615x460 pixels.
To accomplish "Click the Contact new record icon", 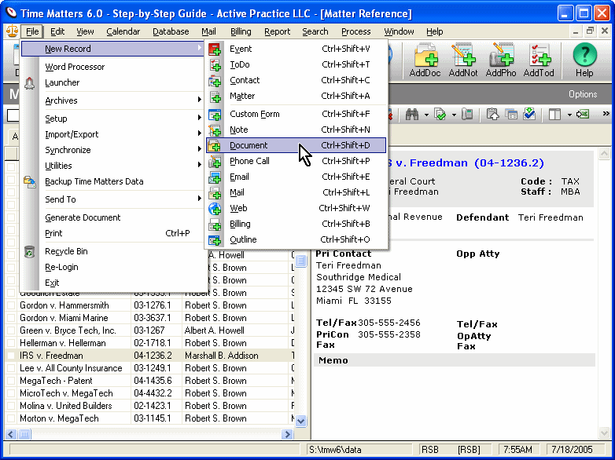I will click(x=215, y=80).
